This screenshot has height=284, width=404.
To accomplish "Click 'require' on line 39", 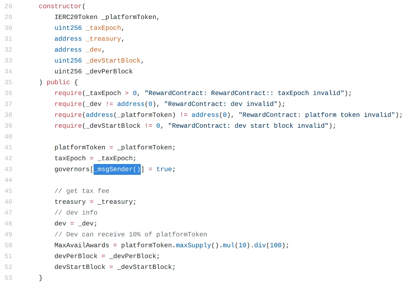I will pos(68,126).
